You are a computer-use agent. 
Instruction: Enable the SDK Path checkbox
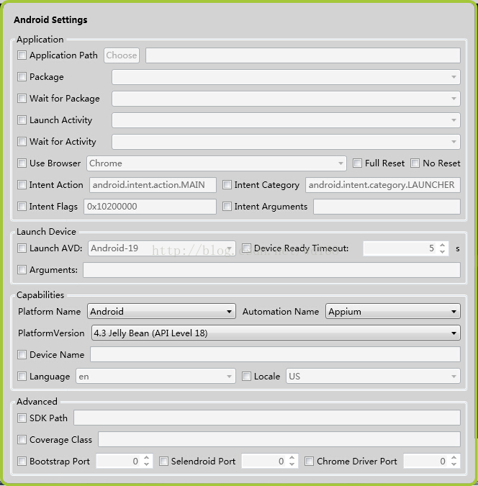[x=22, y=418]
